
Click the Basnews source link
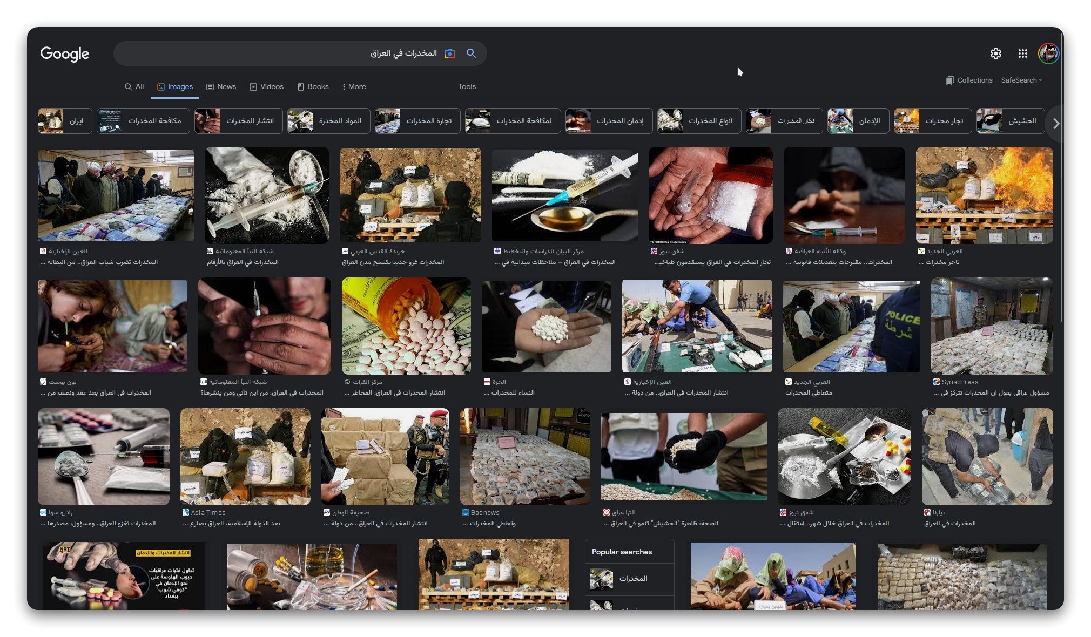pos(481,512)
